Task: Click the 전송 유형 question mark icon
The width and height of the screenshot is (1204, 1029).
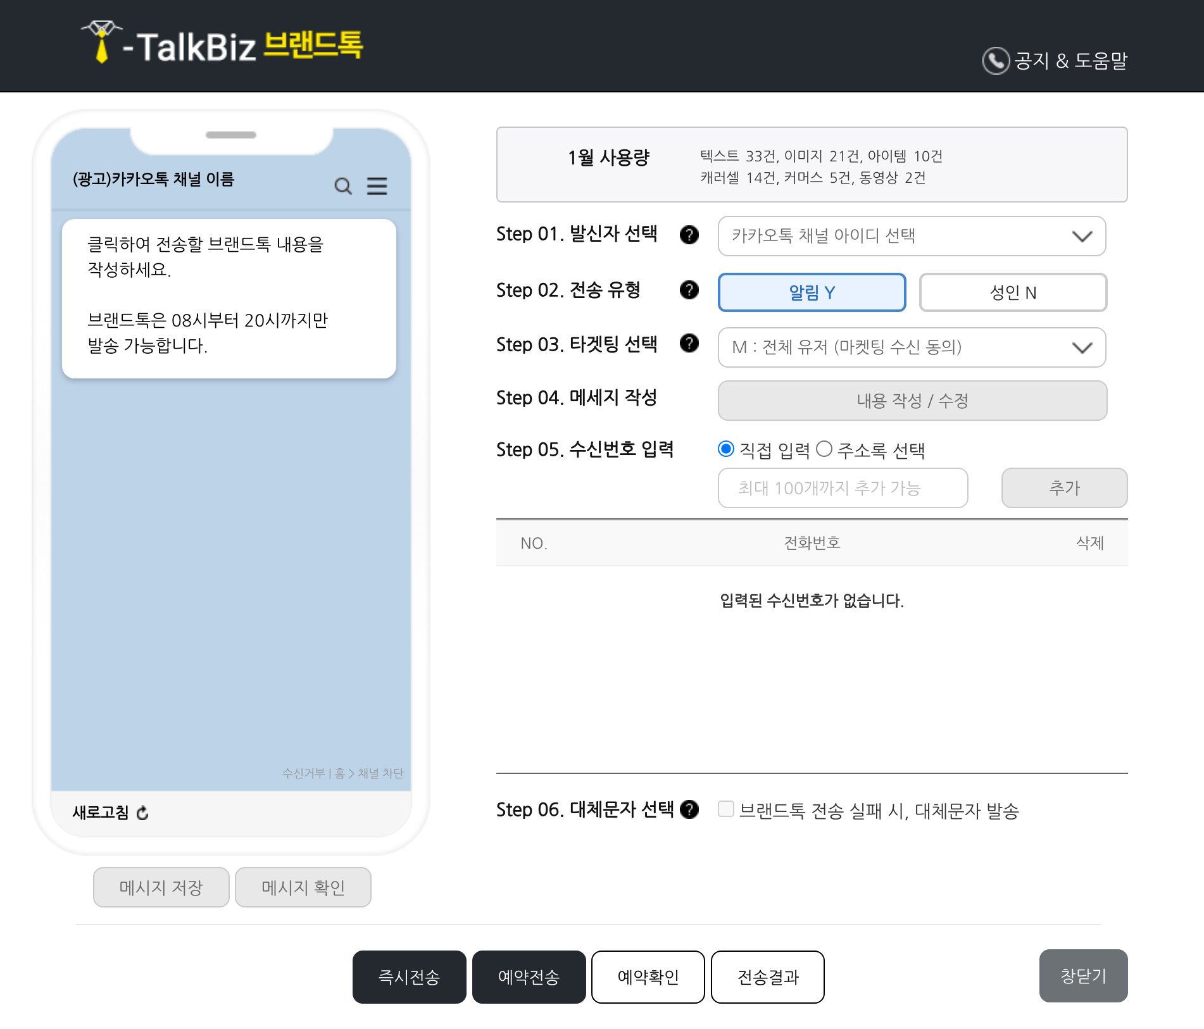Action: 689,290
